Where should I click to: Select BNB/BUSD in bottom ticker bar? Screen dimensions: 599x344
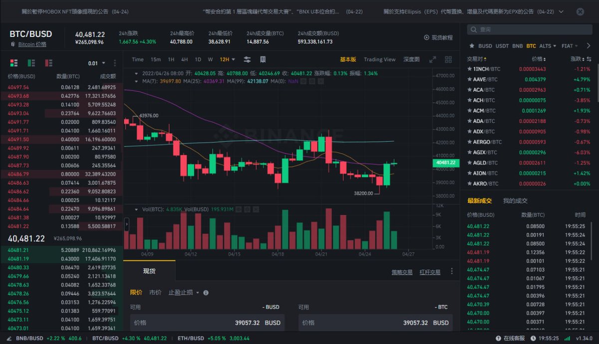(49, 338)
